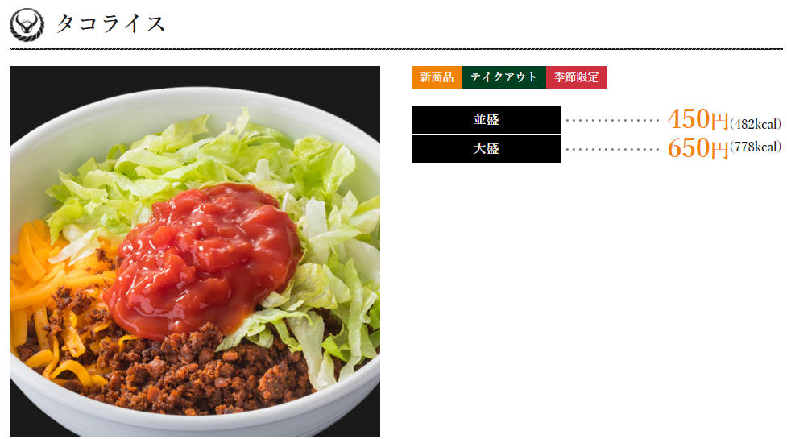
Task: Click the 482kcal calorie text
Action: [x=756, y=124]
